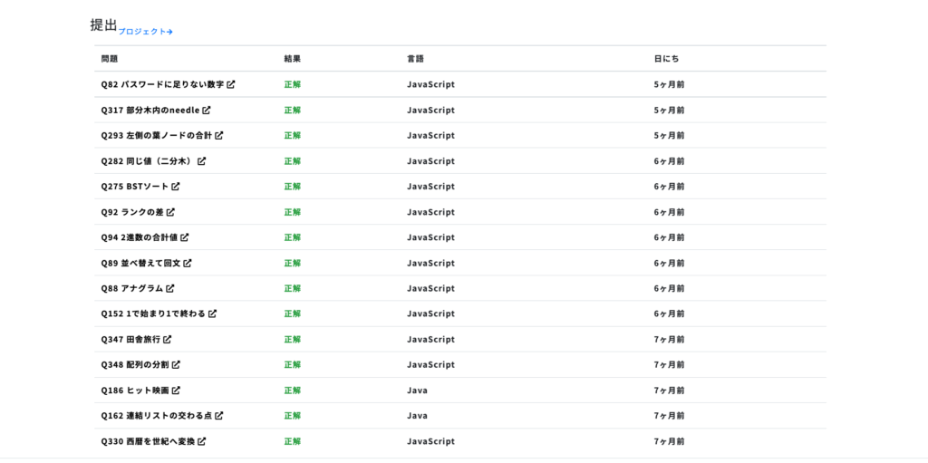This screenshot has height=463, width=928.
Task: Click the 言語 column header
Action: [415, 59]
